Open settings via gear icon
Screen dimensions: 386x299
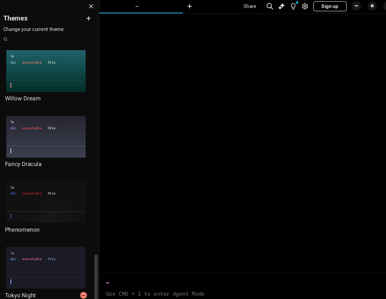click(x=305, y=6)
